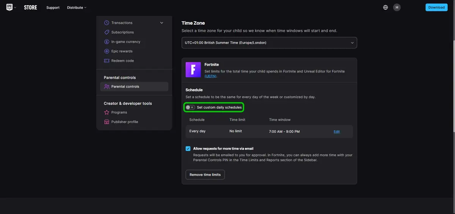This screenshot has width=455, height=214.
Task: Open the Support menu item
Action: pyautogui.click(x=53, y=8)
